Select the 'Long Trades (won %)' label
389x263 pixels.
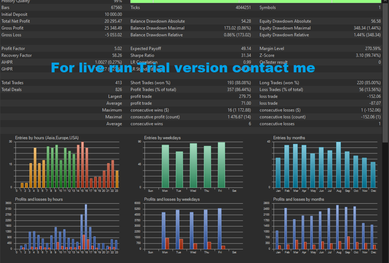point(279,83)
